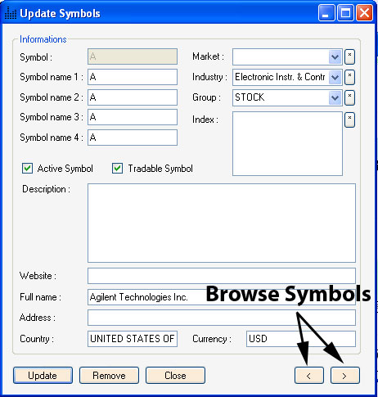Open the Group dropdown showing STOCK
This screenshot has width=378, height=397.
click(335, 97)
